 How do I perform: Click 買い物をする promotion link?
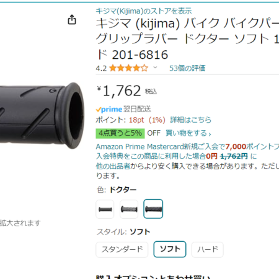pos(188,133)
